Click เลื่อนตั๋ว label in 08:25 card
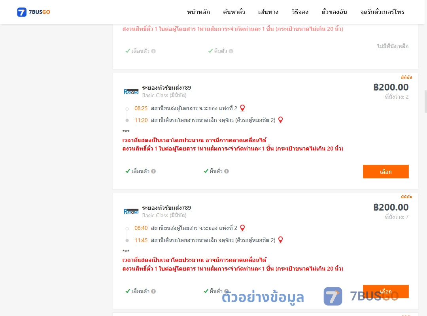 point(140,171)
